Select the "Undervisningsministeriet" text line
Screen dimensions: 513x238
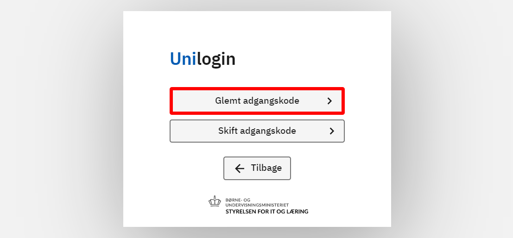[257, 205]
